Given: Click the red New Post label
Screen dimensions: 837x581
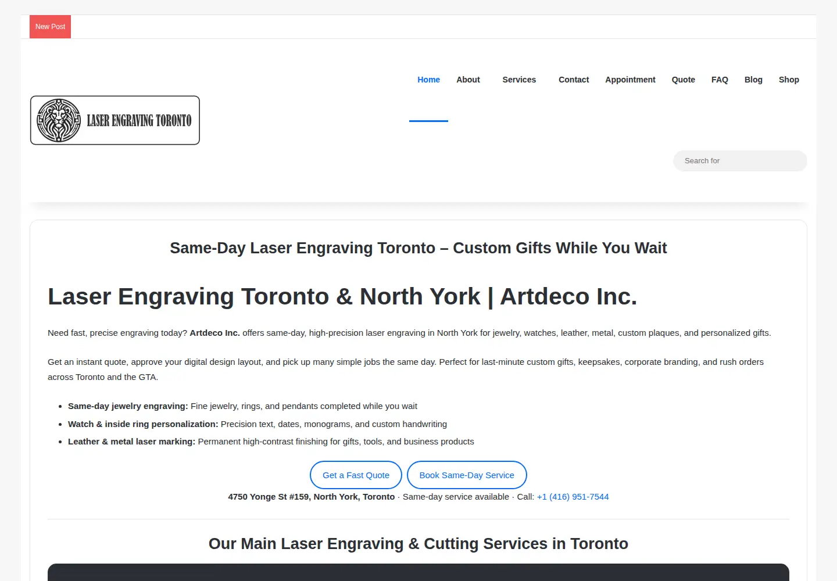Looking at the screenshot, I should point(50,27).
